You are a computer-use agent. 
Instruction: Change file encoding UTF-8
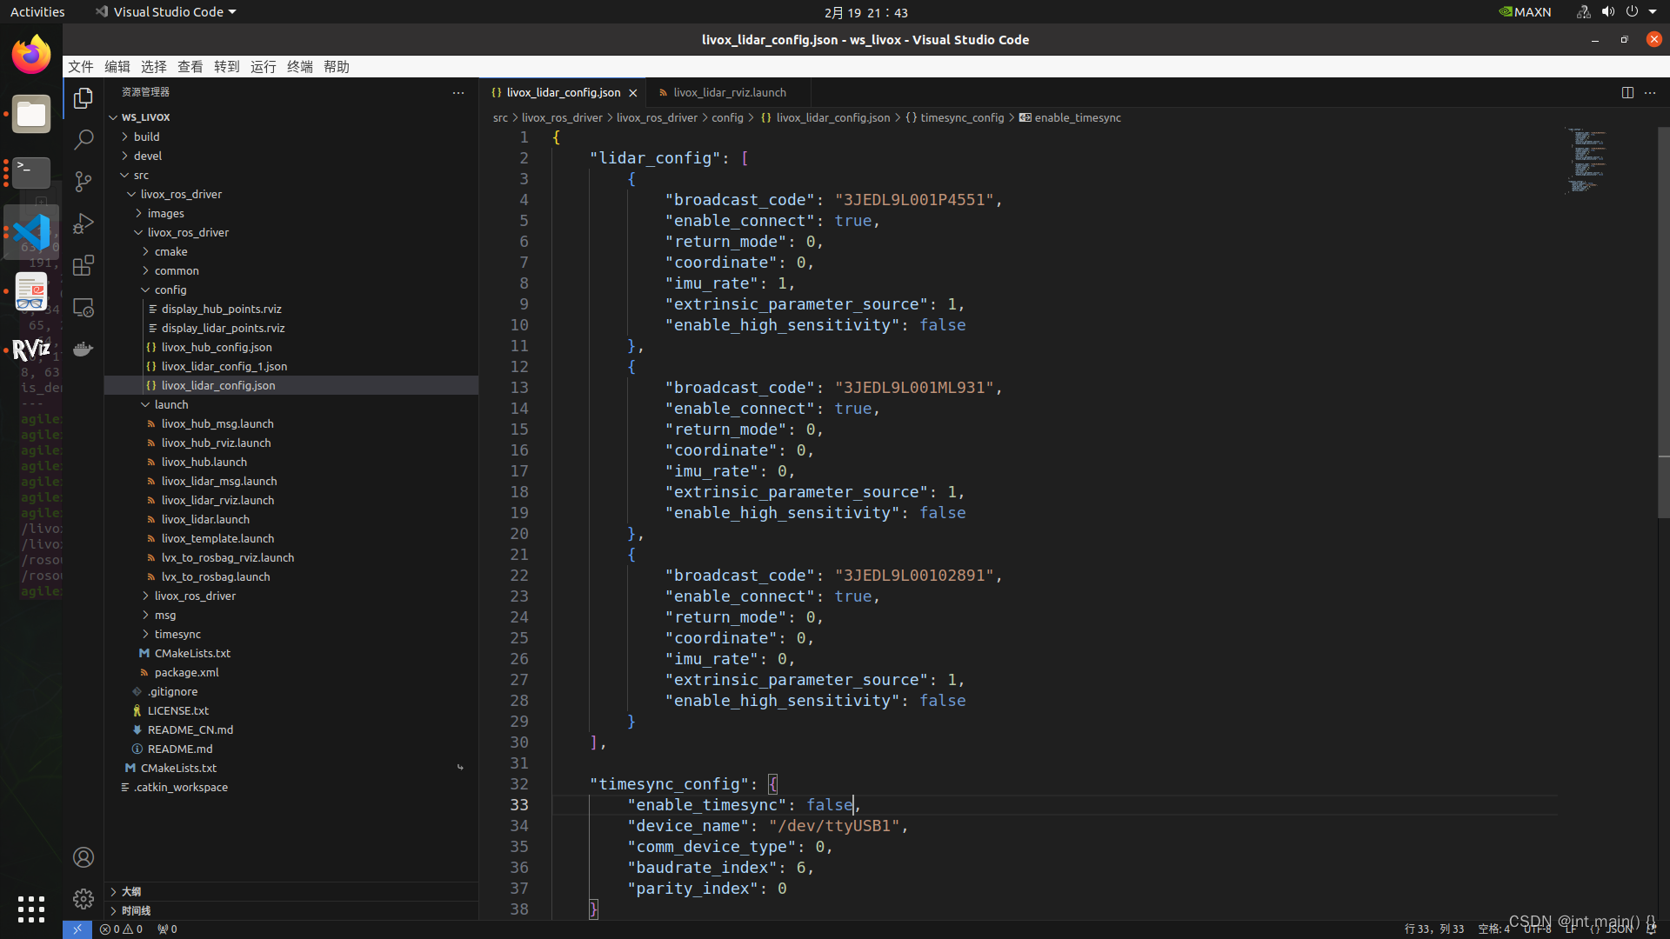tap(1537, 929)
